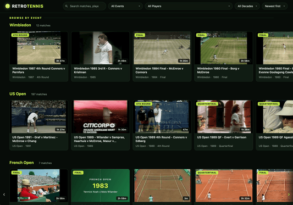Screen dimensions: 293x205
Task: Click the search magnifier icon
Action: 67,6
